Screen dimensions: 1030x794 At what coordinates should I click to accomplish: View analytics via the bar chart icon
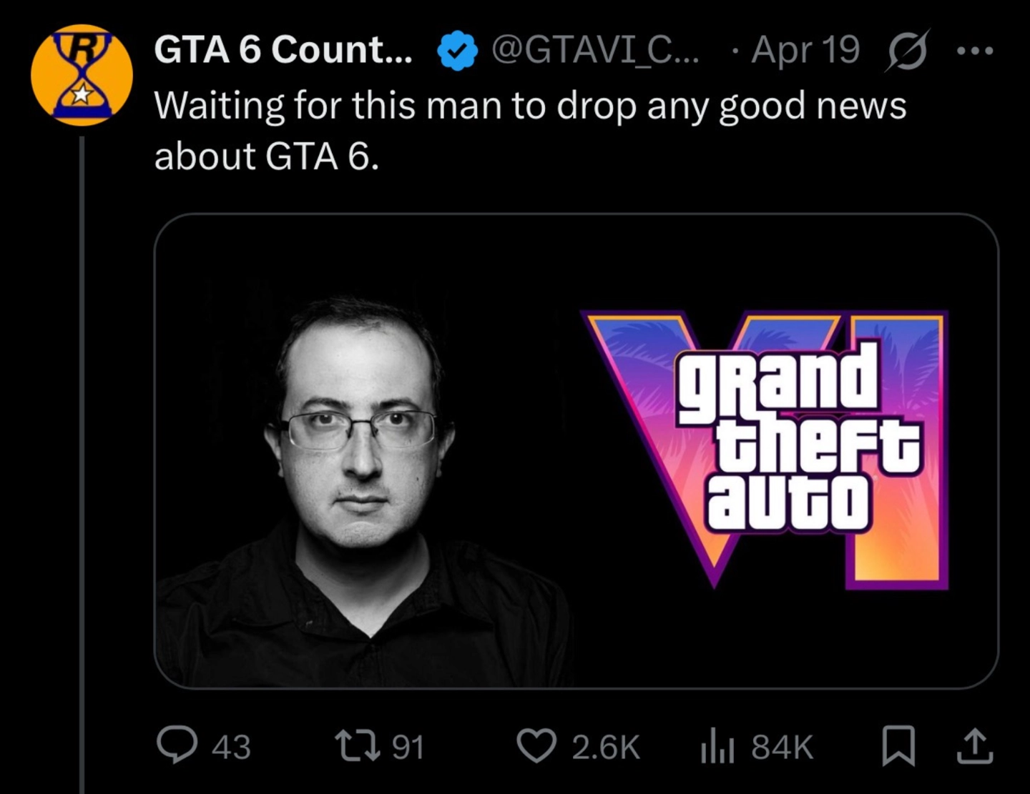click(717, 746)
